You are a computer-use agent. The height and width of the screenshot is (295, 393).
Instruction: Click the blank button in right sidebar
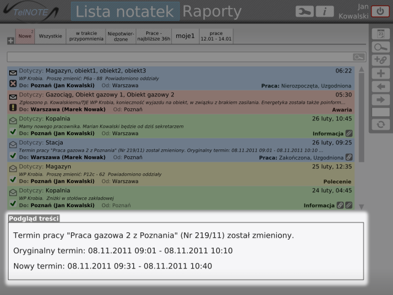(381, 112)
